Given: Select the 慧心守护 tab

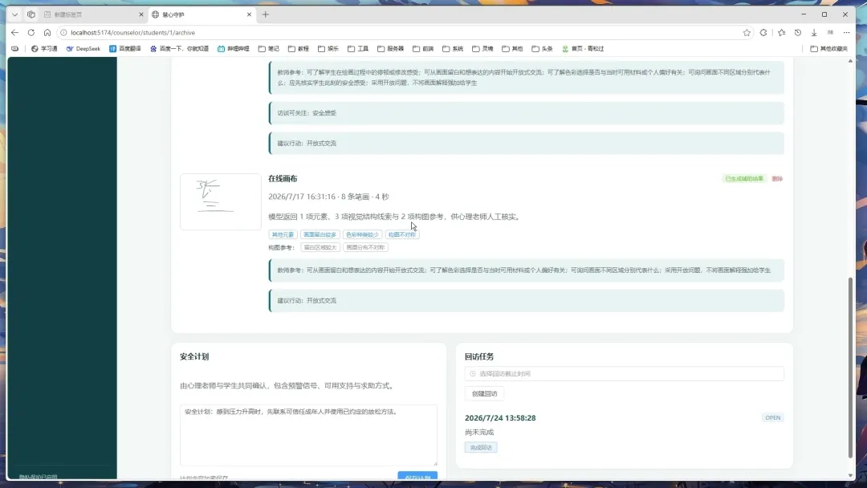Looking at the screenshot, I should [x=201, y=14].
